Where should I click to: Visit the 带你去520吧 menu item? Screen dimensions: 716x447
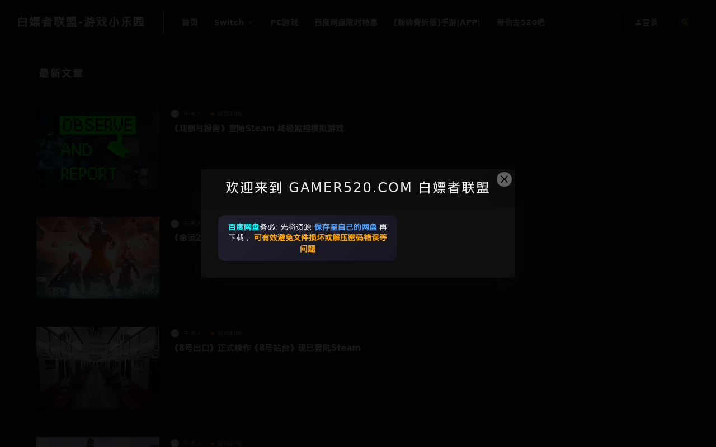tap(521, 22)
